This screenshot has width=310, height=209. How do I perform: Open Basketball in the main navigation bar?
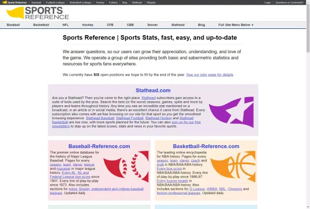[x=41, y=25]
